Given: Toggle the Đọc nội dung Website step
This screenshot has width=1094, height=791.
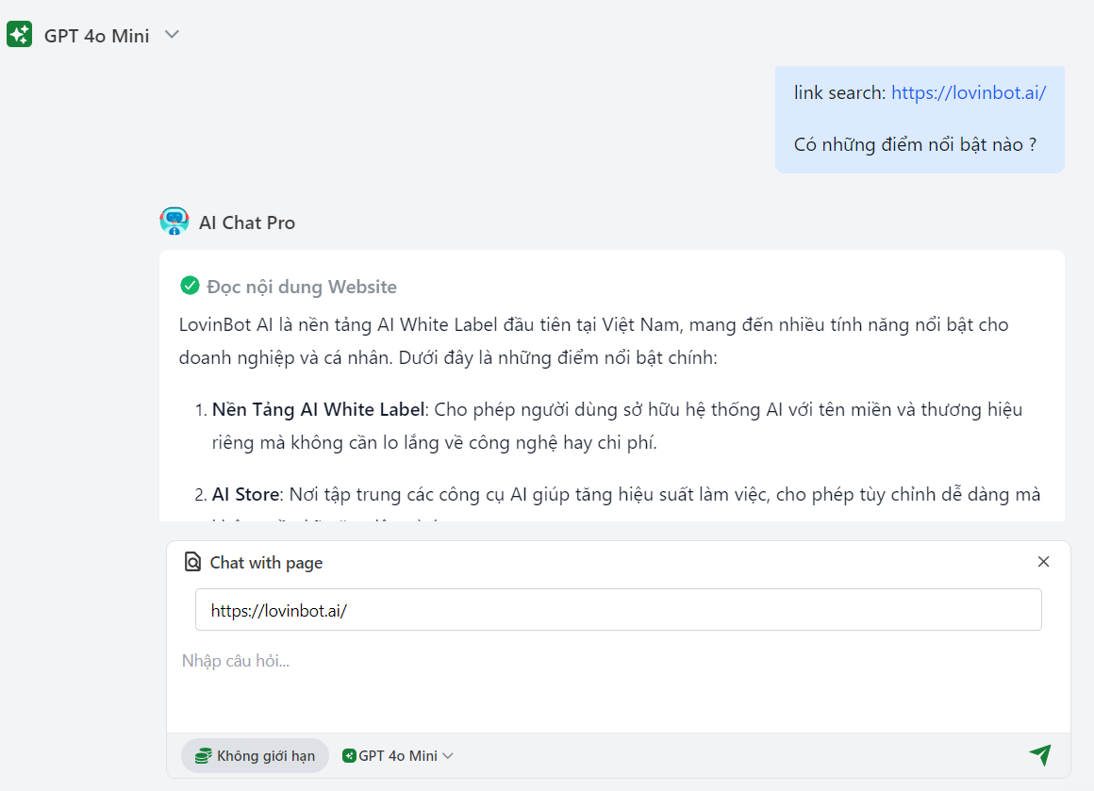Looking at the screenshot, I should pos(302,287).
